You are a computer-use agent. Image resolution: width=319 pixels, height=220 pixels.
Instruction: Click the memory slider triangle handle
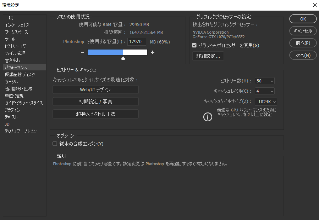pyautogui.click(x=123, y=58)
